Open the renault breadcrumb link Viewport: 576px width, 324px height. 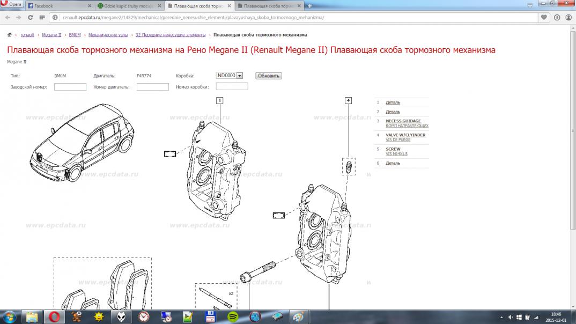tap(27, 35)
